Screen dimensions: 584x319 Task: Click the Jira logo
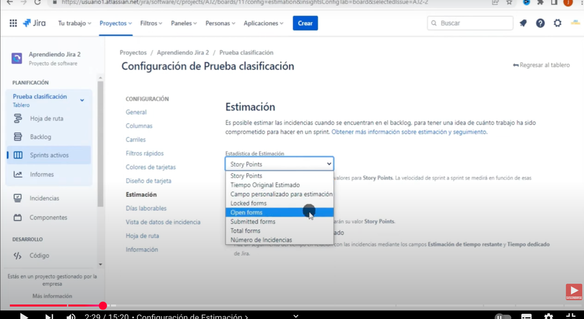pos(34,23)
